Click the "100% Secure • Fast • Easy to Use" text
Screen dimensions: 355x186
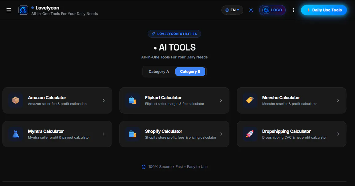point(178,167)
